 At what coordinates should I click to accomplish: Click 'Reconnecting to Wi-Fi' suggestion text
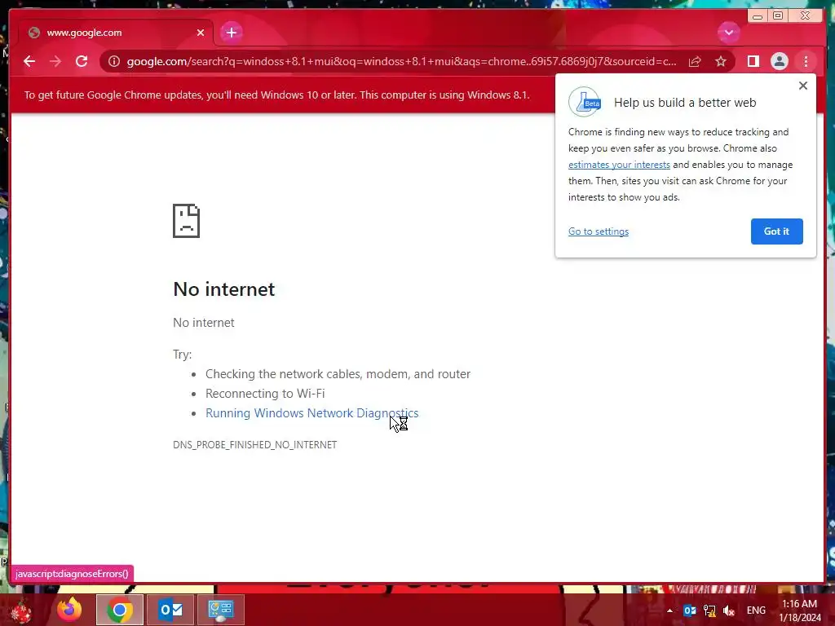265,394
